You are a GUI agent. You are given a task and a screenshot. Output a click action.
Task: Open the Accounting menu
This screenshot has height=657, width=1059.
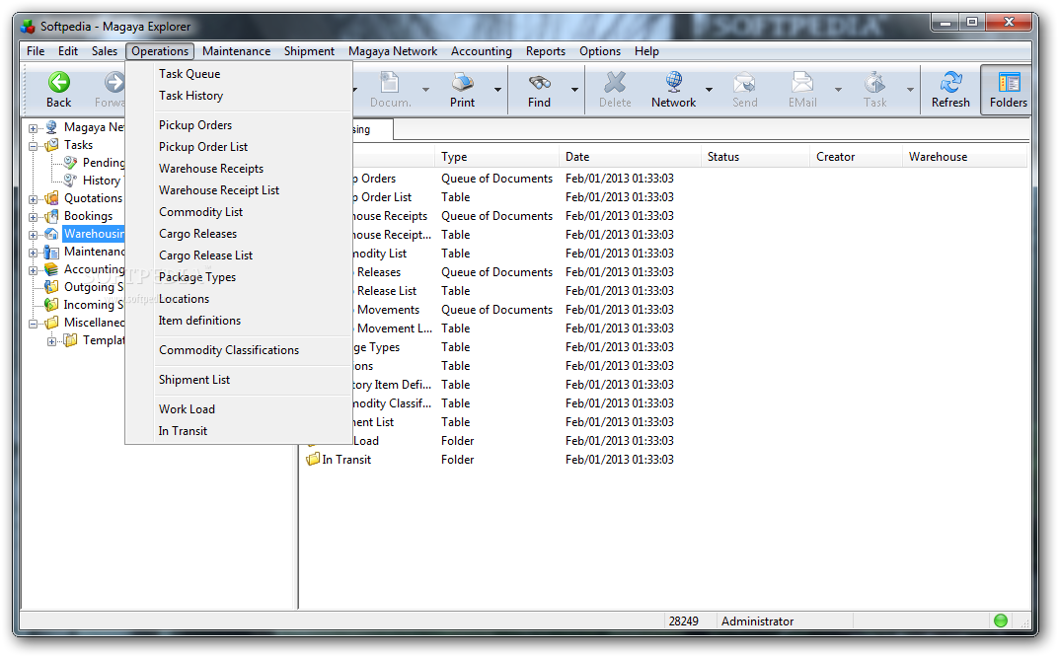pos(482,51)
